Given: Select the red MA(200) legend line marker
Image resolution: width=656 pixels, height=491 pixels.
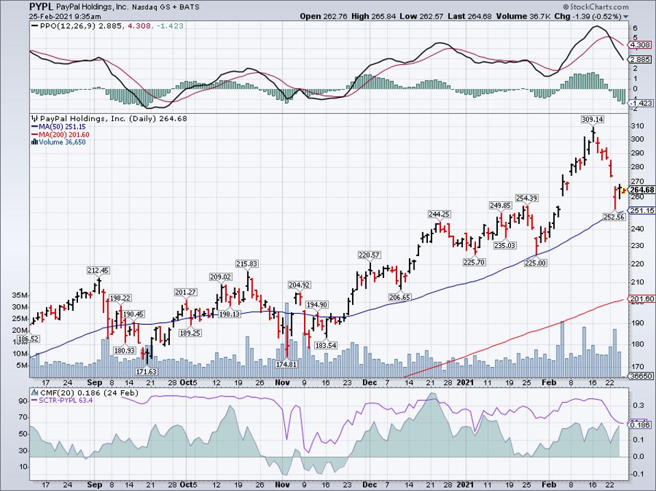Looking at the screenshot, I should point(34,135).
